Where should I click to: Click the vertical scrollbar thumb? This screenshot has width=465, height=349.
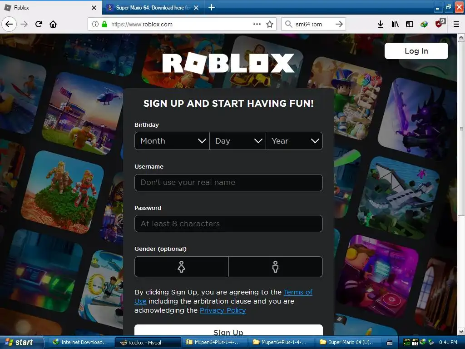coord(461,129)
